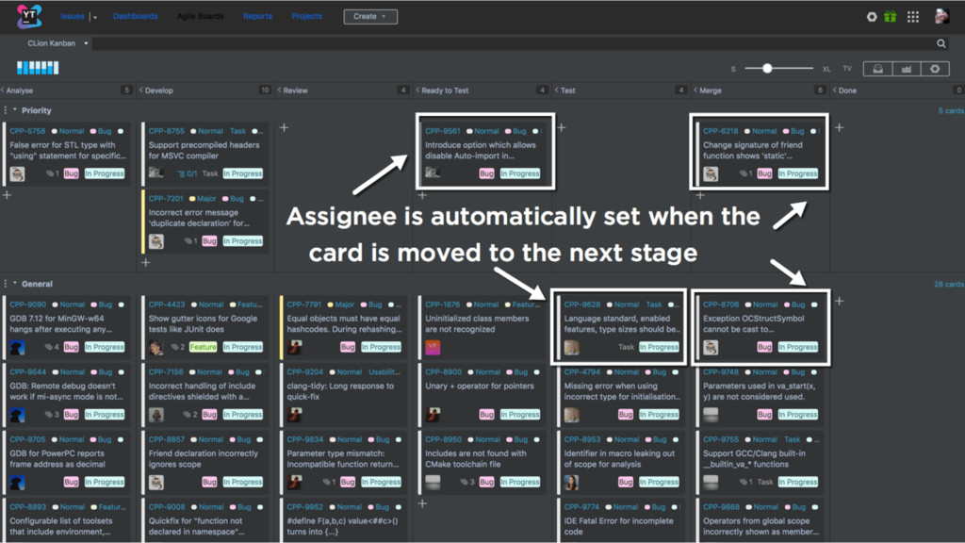The width and height of the screenshot is (965, 543).
Task: Add card plus in General Done column
Action: [839, 301]
